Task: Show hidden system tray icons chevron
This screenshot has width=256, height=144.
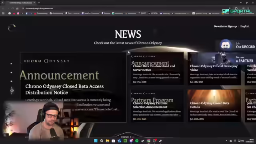Action: 226,141
